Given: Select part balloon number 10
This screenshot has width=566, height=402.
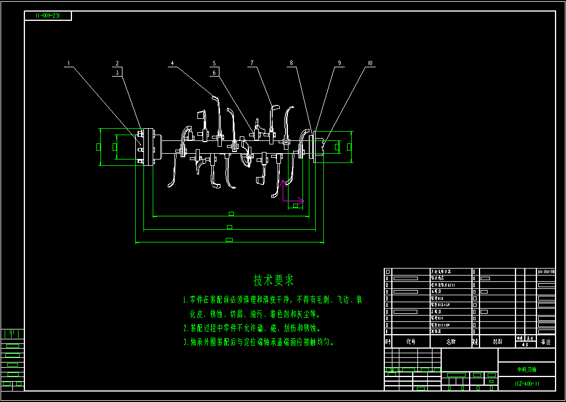Looking at the screenshot, I should [x=370, y=63].
